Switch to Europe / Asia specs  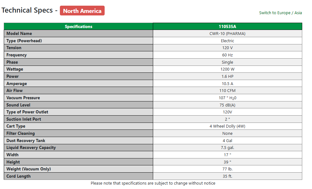coord(280,13)
